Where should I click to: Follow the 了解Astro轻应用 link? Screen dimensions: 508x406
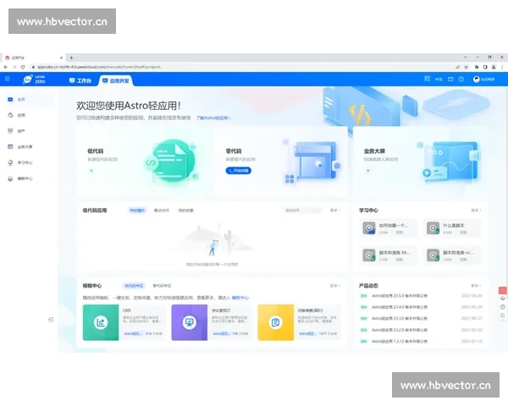point(213,118)
